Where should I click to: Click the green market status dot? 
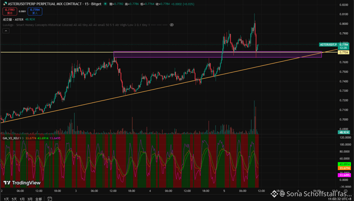tap(105, 4)
